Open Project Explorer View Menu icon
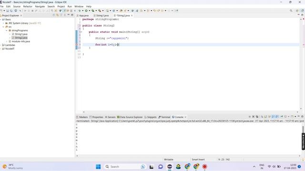The image size is (305, 171). (x=65, y=15)
